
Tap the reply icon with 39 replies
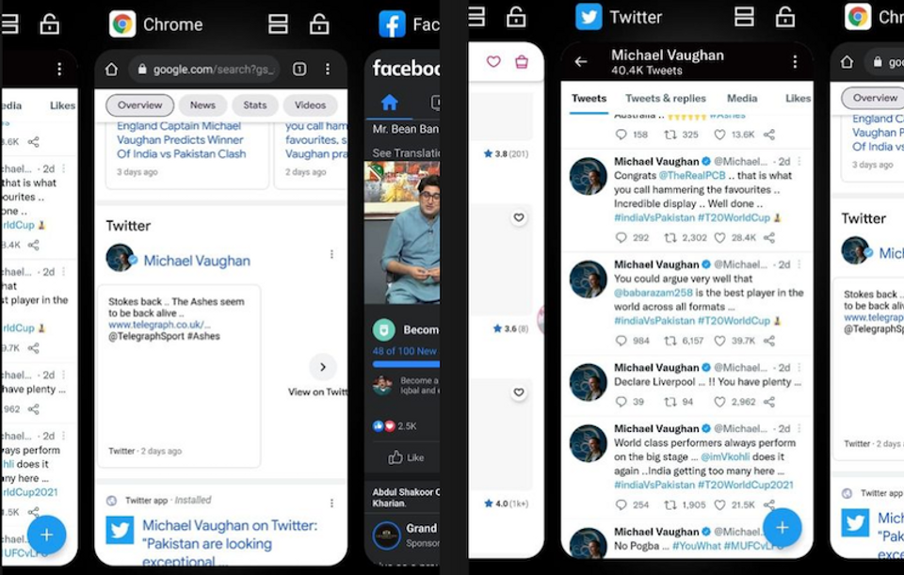click(621, 402)
